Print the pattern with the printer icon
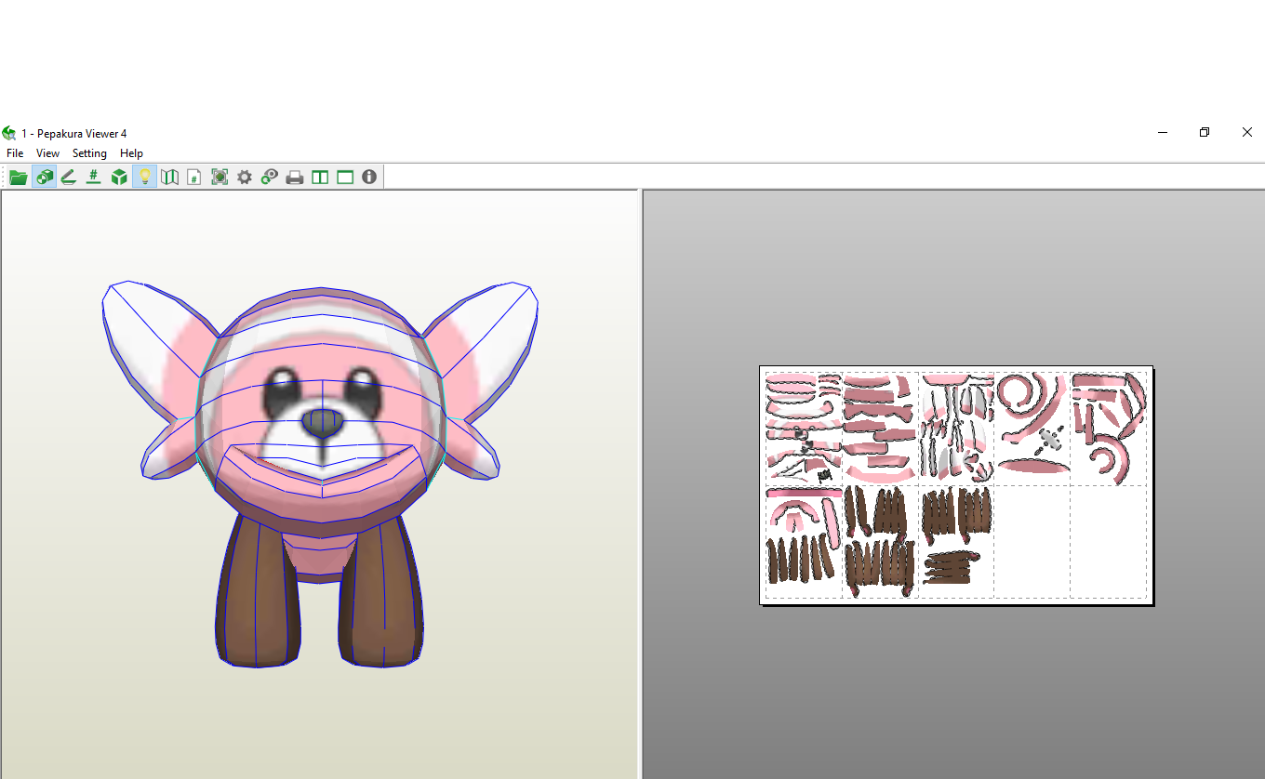 tap(295, 177)
